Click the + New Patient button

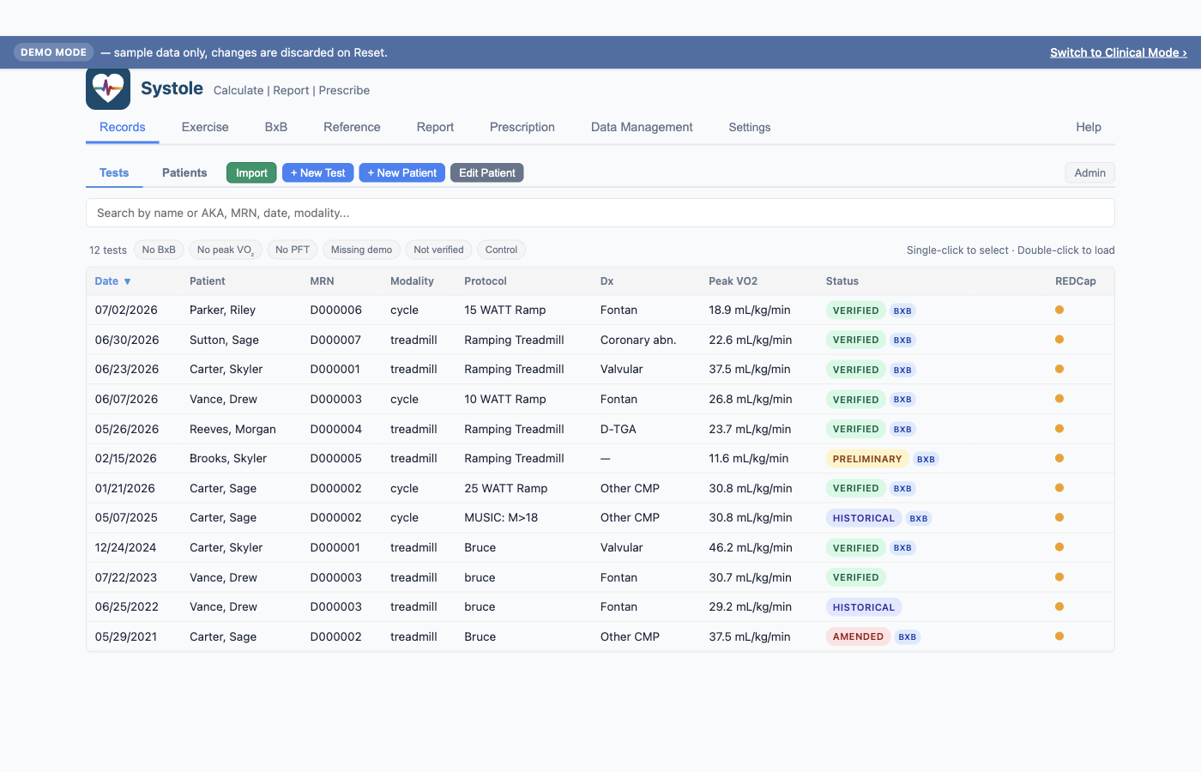[x=401, y=172]
